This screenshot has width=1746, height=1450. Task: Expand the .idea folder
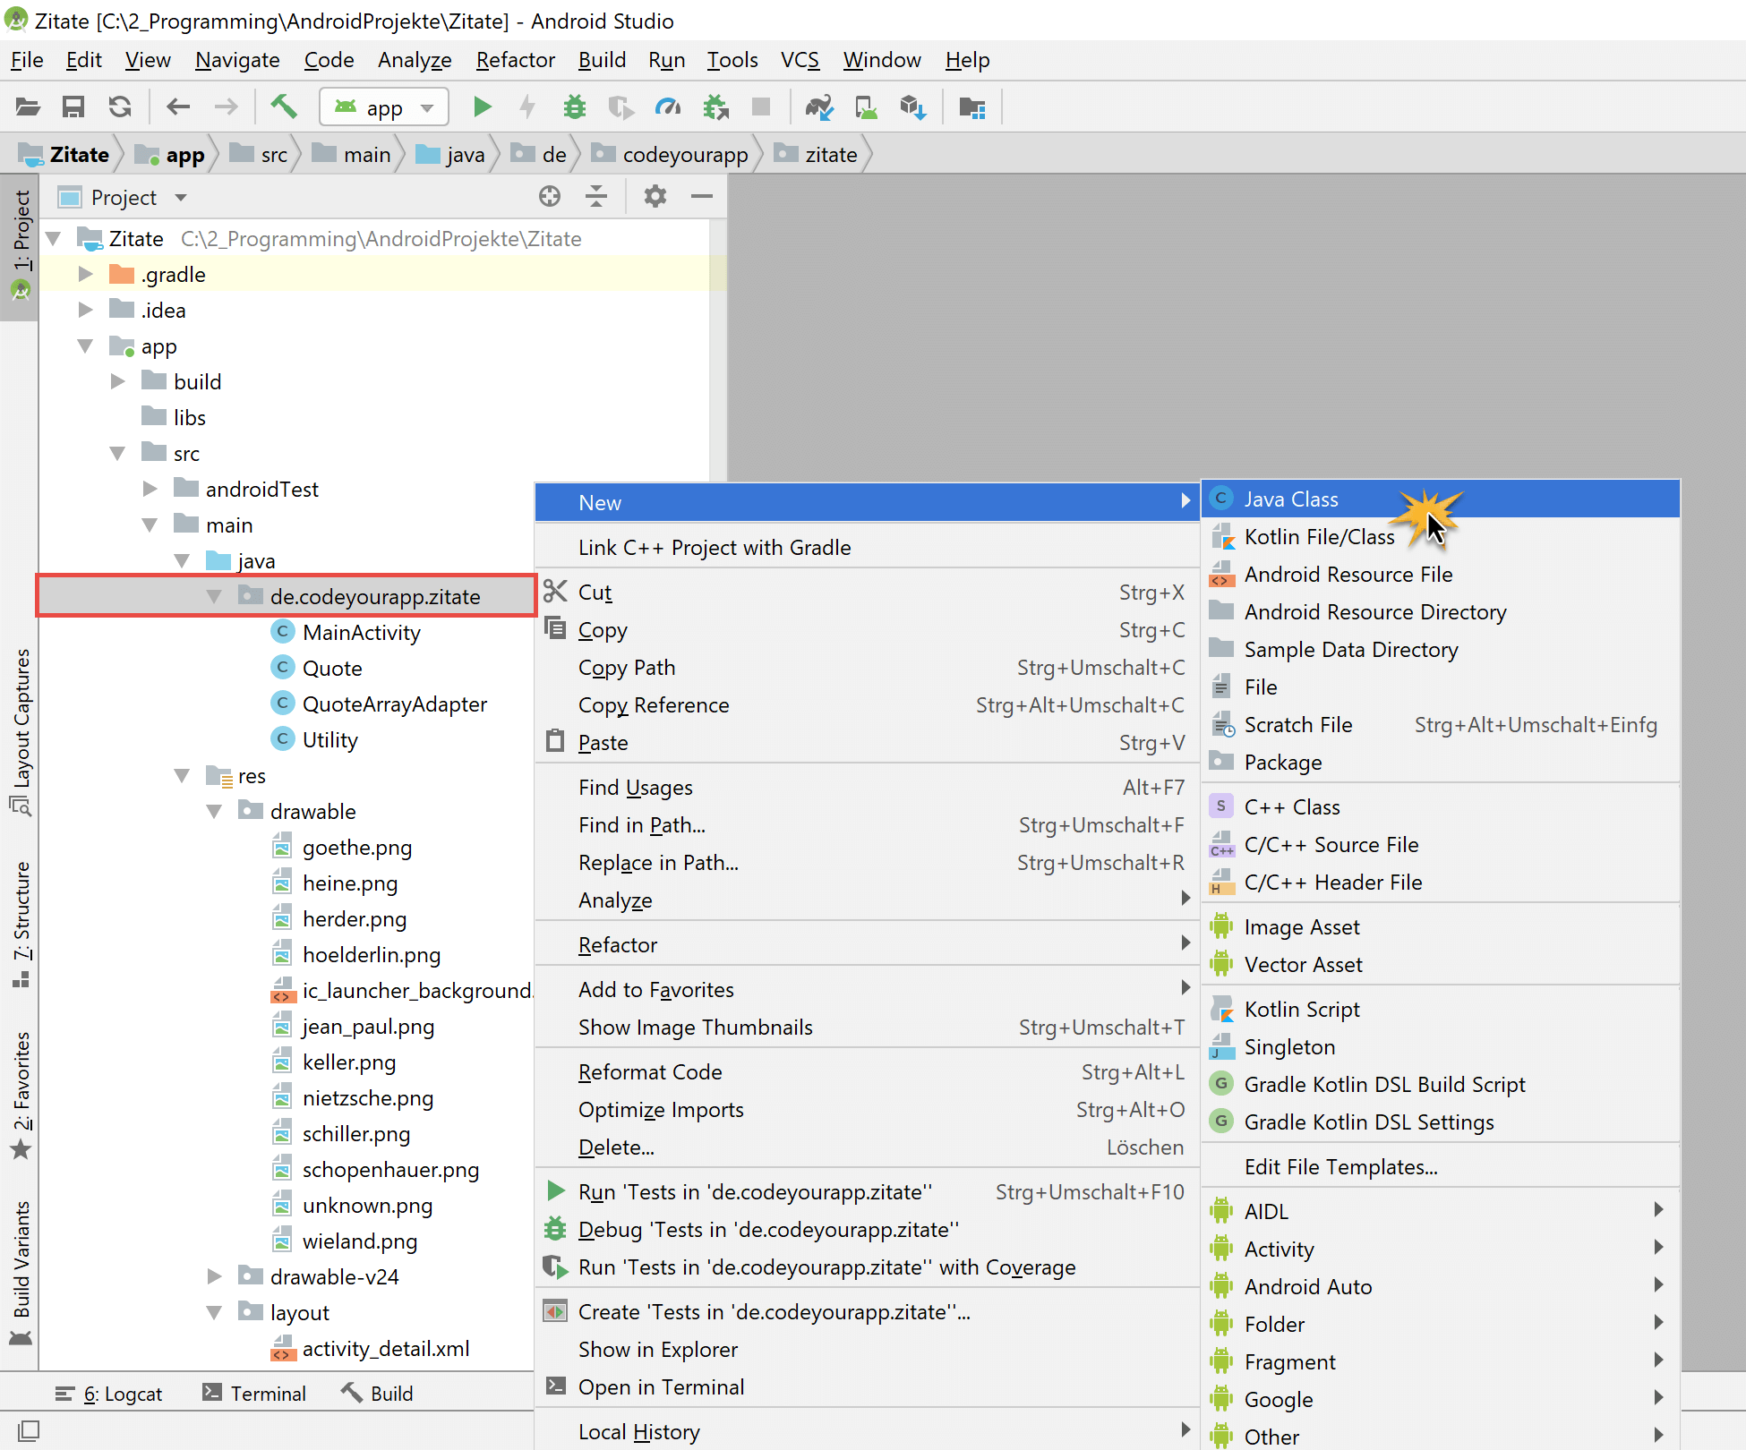[86, 310]
